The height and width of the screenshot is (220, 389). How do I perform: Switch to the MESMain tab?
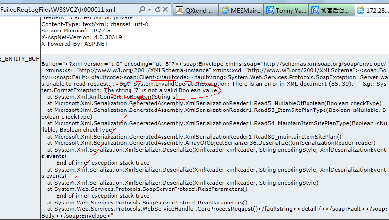[x=241, y=10]
